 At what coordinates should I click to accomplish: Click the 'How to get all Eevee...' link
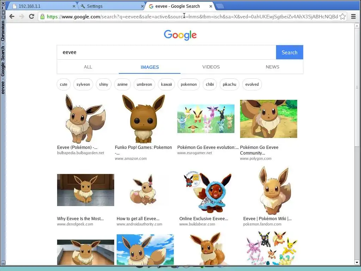click(x=138, y=218)
